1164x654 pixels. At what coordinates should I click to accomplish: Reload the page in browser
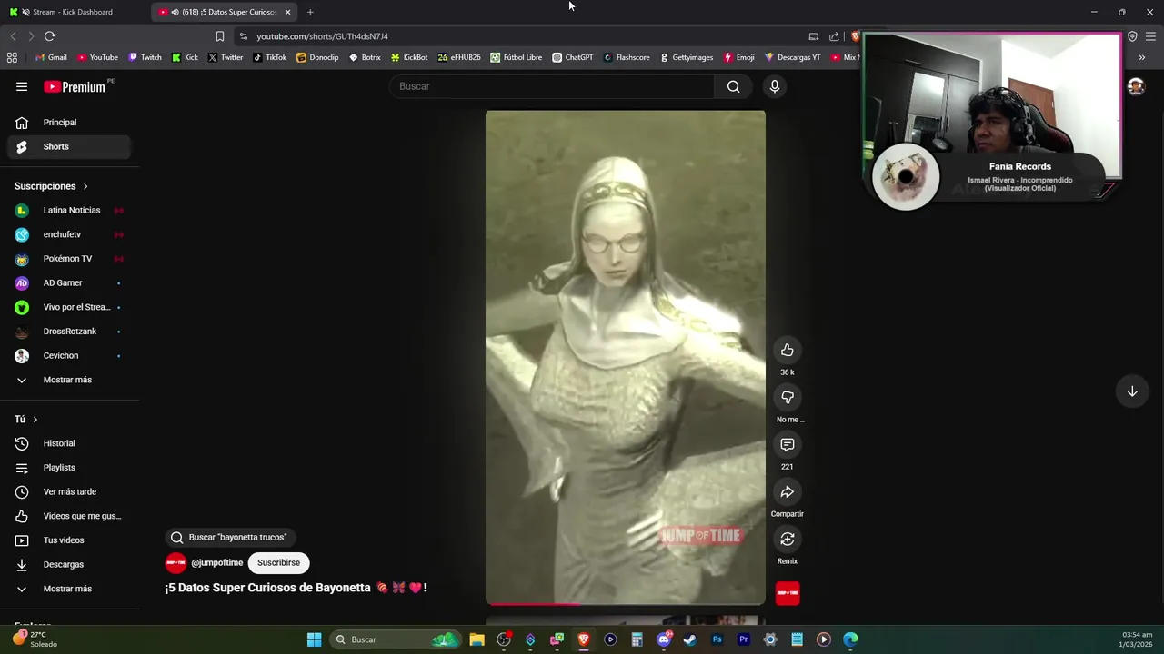point(49,36)
